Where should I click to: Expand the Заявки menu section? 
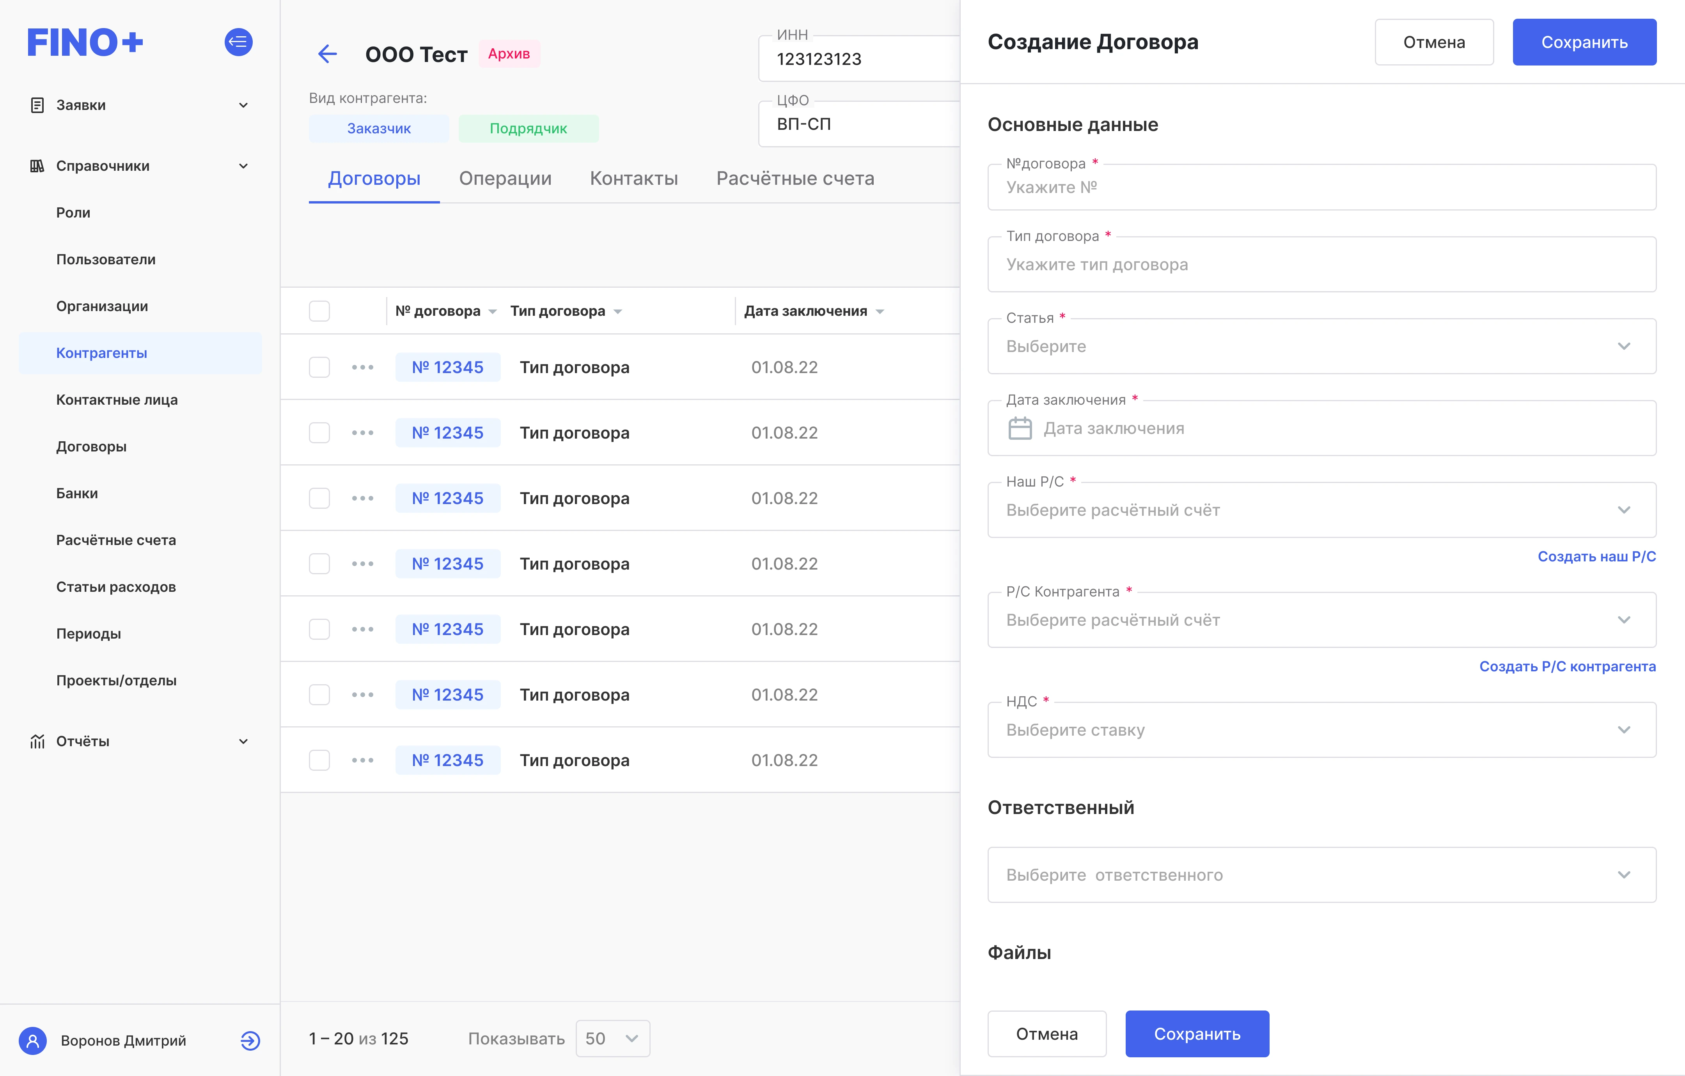[243, 105]
